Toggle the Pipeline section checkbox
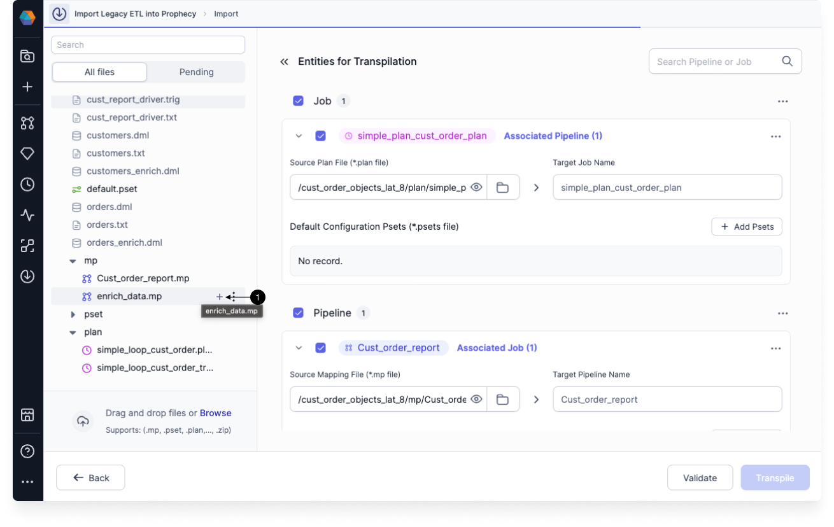Screen dimensions: 834x527 298,313
